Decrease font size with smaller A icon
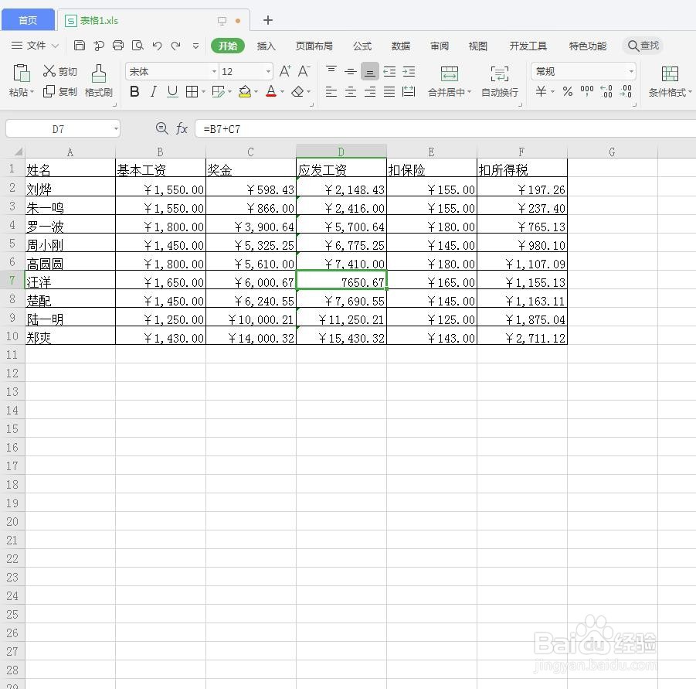 click(x=304, y=71)
